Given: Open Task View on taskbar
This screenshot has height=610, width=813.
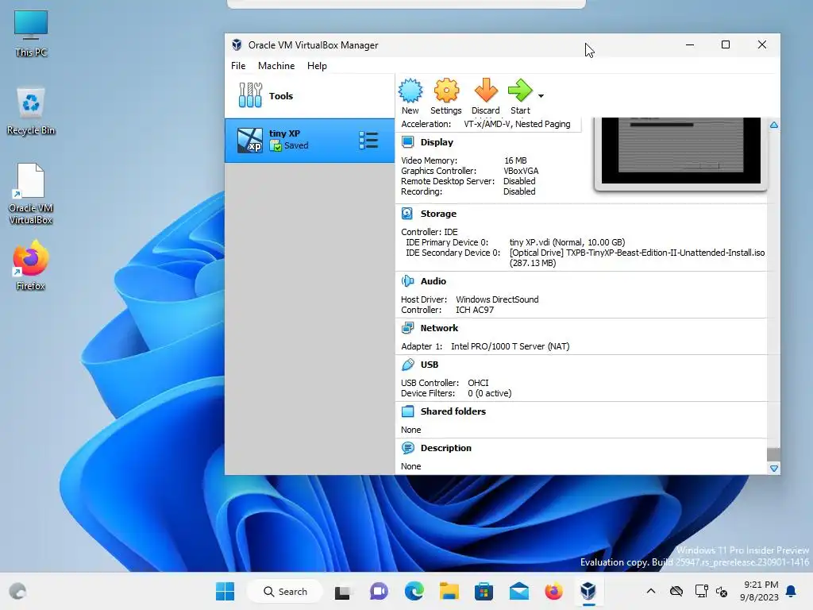Looking at the screenshot, I should [x=342, y=591].
